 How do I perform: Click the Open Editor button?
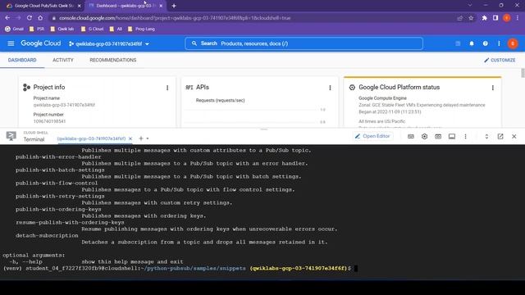pos(372,136)
